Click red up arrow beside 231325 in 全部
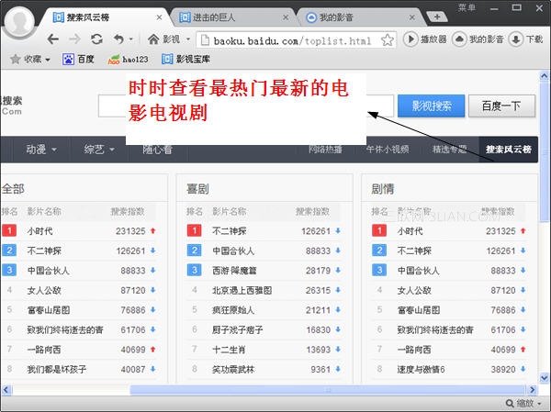This screenshot has width=551, height=412. click(x=152, y=230)
